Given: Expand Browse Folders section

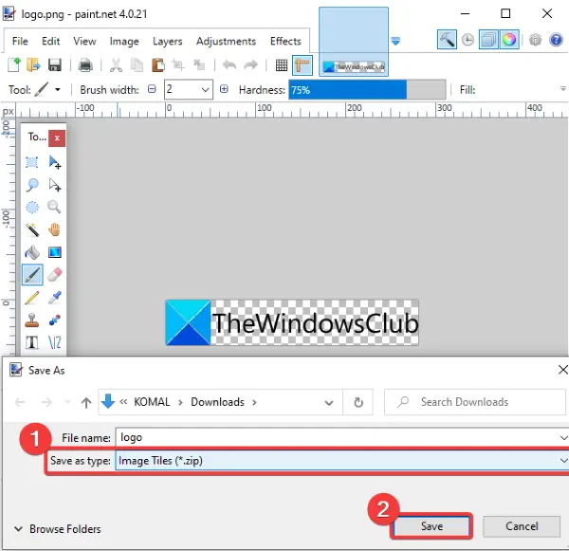Looking at the screenshot, I should pyautogui.click(x=57, y=529).
